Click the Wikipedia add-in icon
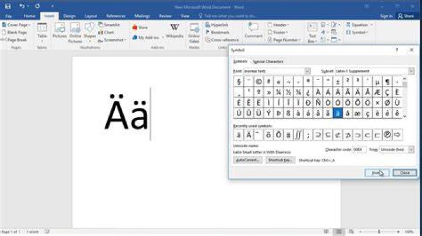The height and width of the screenshot is (236, 422). (x=175, y=30)
